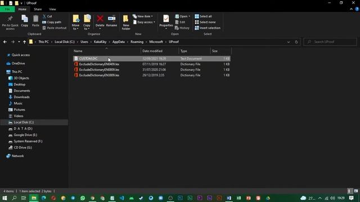Open the selected file via Open button
Viewport: 360px width, 202px height.
tap(183, 16)
